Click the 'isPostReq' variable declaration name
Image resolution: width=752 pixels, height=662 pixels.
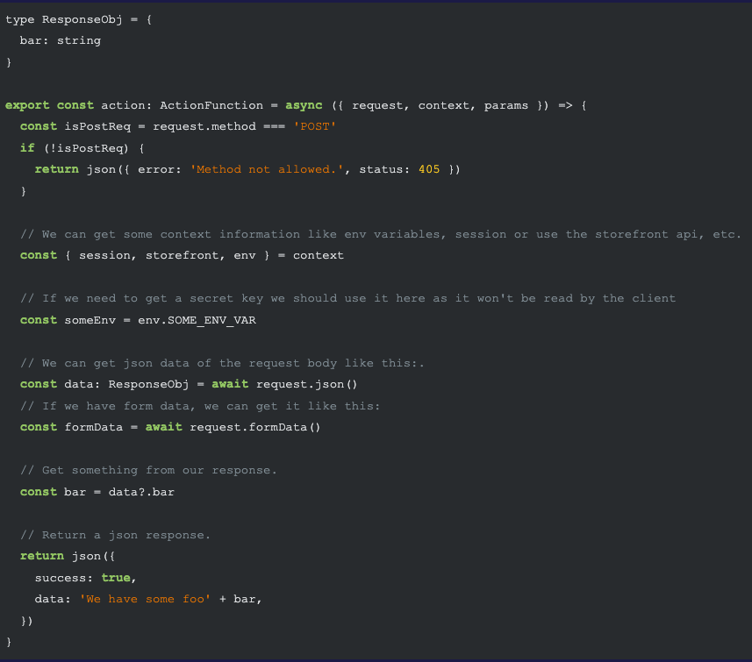(97, 126)
